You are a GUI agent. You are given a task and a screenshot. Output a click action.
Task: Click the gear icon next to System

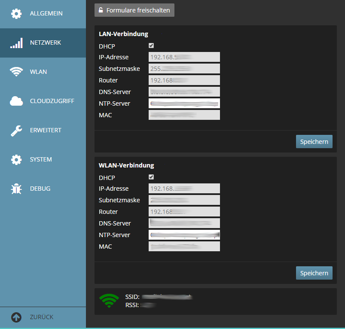[16, 159]
